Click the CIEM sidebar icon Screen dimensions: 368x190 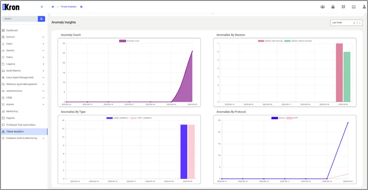coord(3,98)
